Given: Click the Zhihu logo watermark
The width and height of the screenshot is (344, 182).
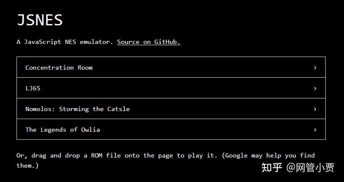Looking at the screenshot, I should pos(272,167).
